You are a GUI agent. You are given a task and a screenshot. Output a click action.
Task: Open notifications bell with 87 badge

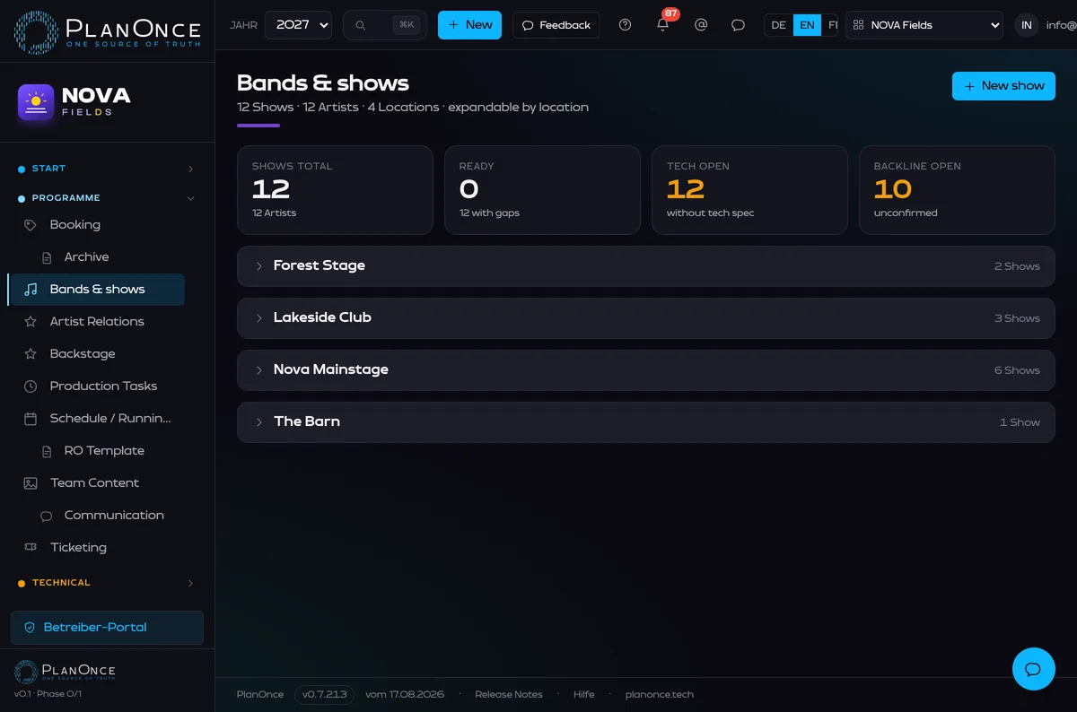point(663,25)
